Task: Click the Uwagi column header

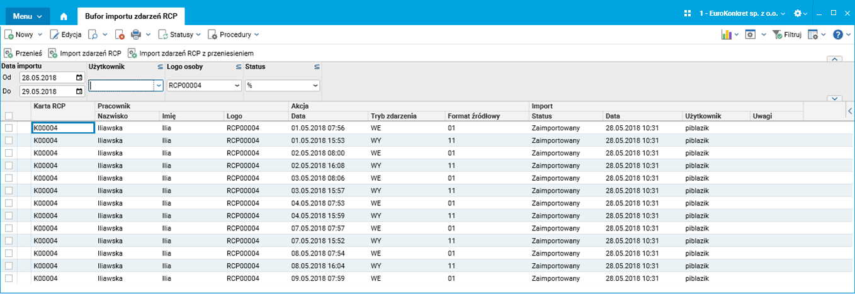Action: click(x=776, y=116)
